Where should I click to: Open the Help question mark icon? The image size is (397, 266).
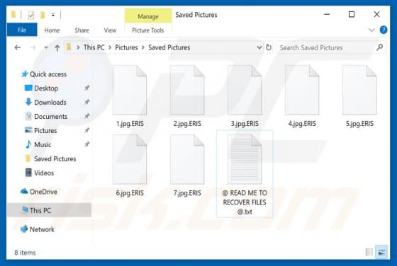point(384,30)
